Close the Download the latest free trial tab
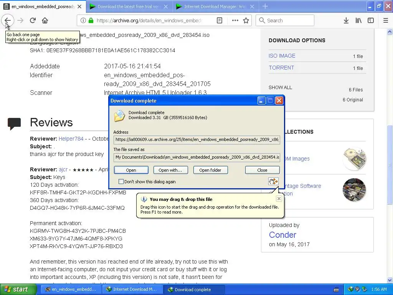 pos(166,7)
